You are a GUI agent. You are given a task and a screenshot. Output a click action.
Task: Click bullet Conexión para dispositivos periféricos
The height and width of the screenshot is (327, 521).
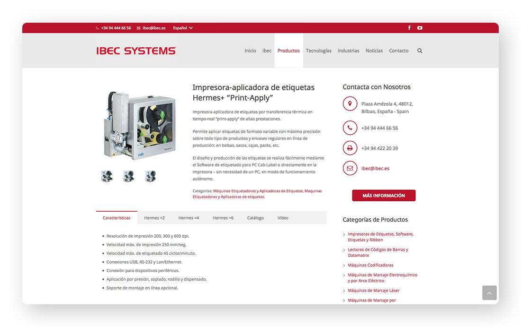(143, 271)
